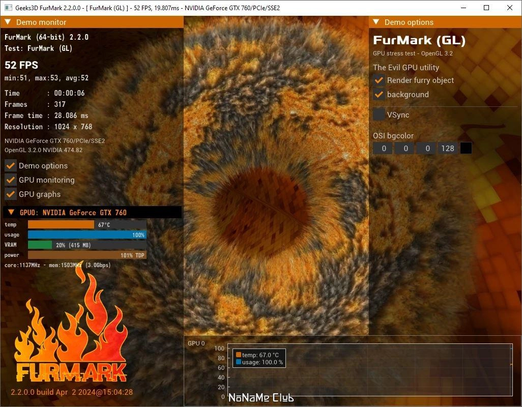Open the black OSI bgcolor color swatch
Screen dimensions: 522x407
pos(466,148)
